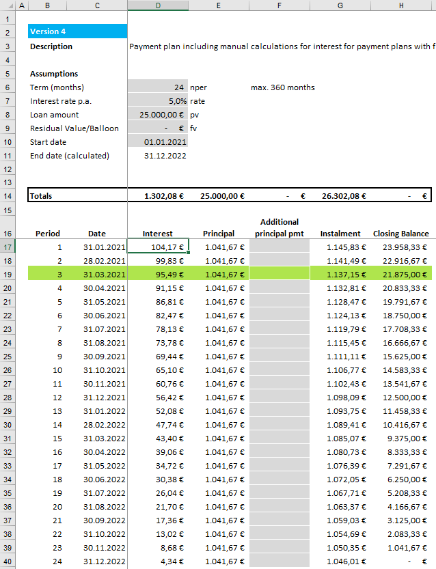436x569 pixels.
Task: Select column F header
Action: coord(279,5)
